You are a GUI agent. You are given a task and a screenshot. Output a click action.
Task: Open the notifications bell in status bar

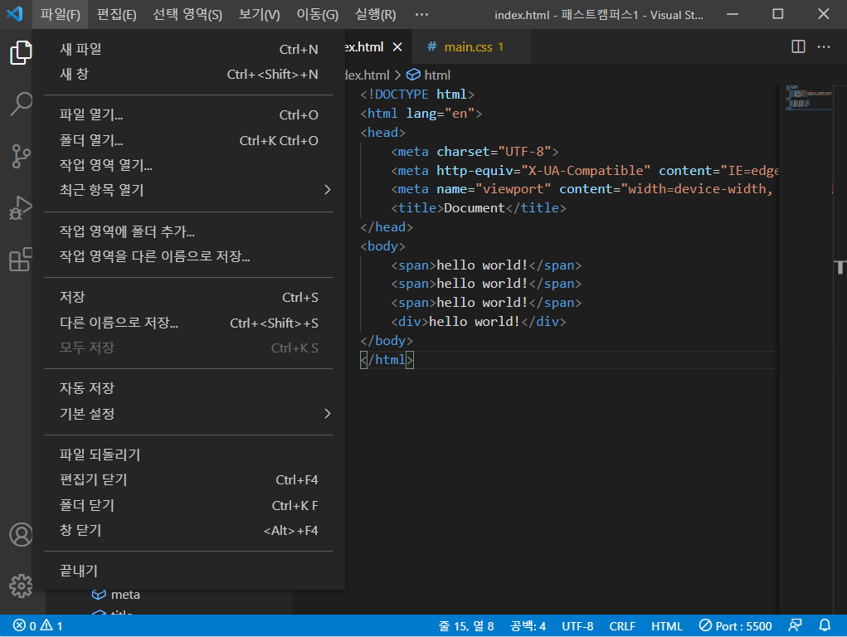click(x=825, y=625)
